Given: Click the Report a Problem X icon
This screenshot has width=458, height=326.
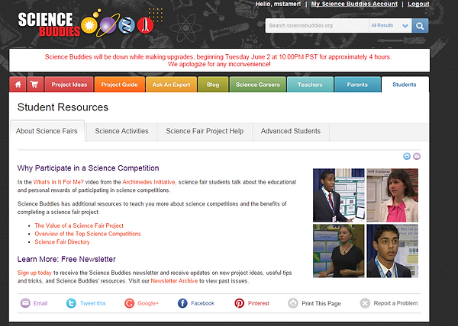Looking at the screenshot, I should [365, 303].
